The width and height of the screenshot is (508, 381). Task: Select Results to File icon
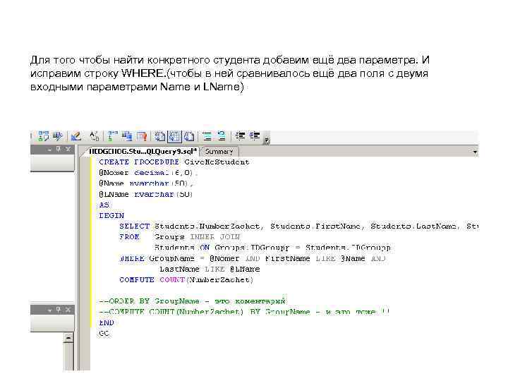click(190, 136)
